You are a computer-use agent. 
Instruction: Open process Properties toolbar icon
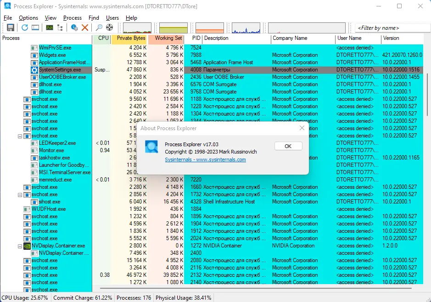[x=74, y=27]
